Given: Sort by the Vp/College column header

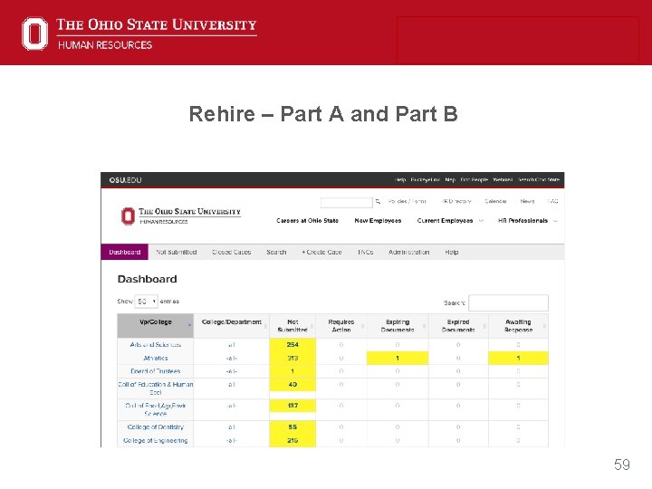Looking at the screenshot, I should point(156,326).
